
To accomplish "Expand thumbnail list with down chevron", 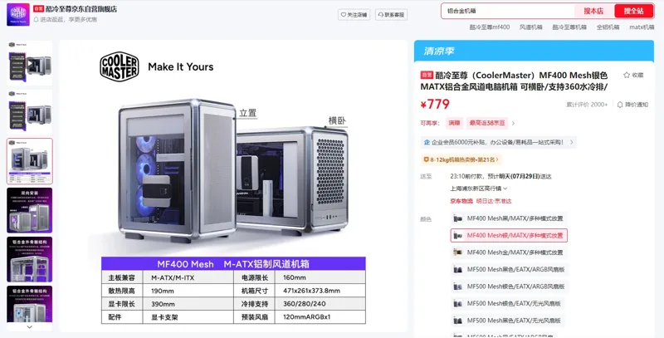I will tap(30, 327).
